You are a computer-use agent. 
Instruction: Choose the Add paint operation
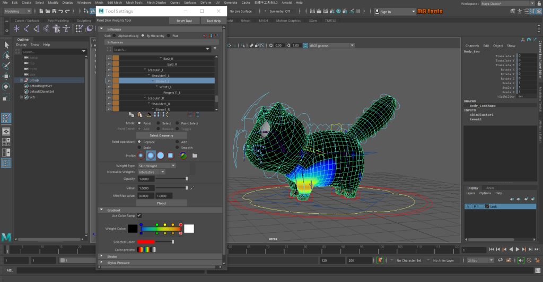point(177,142)
